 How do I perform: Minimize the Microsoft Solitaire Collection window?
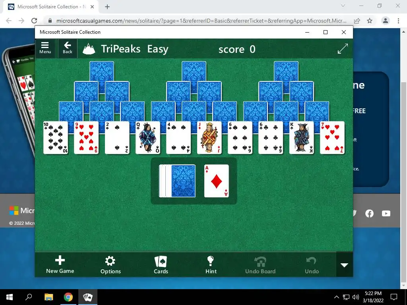(x=307, y=32)
